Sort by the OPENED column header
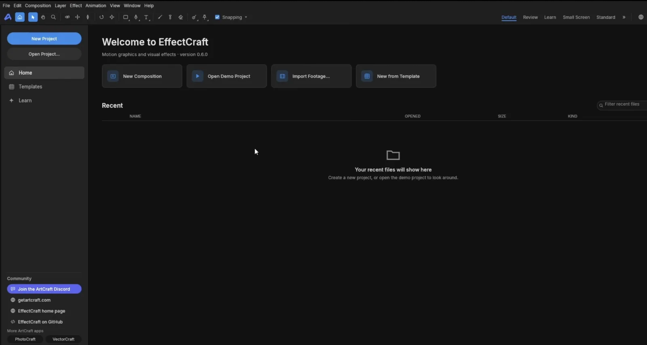Image resolution: width=647 pixels, height=345 pixels. point(412,116)
